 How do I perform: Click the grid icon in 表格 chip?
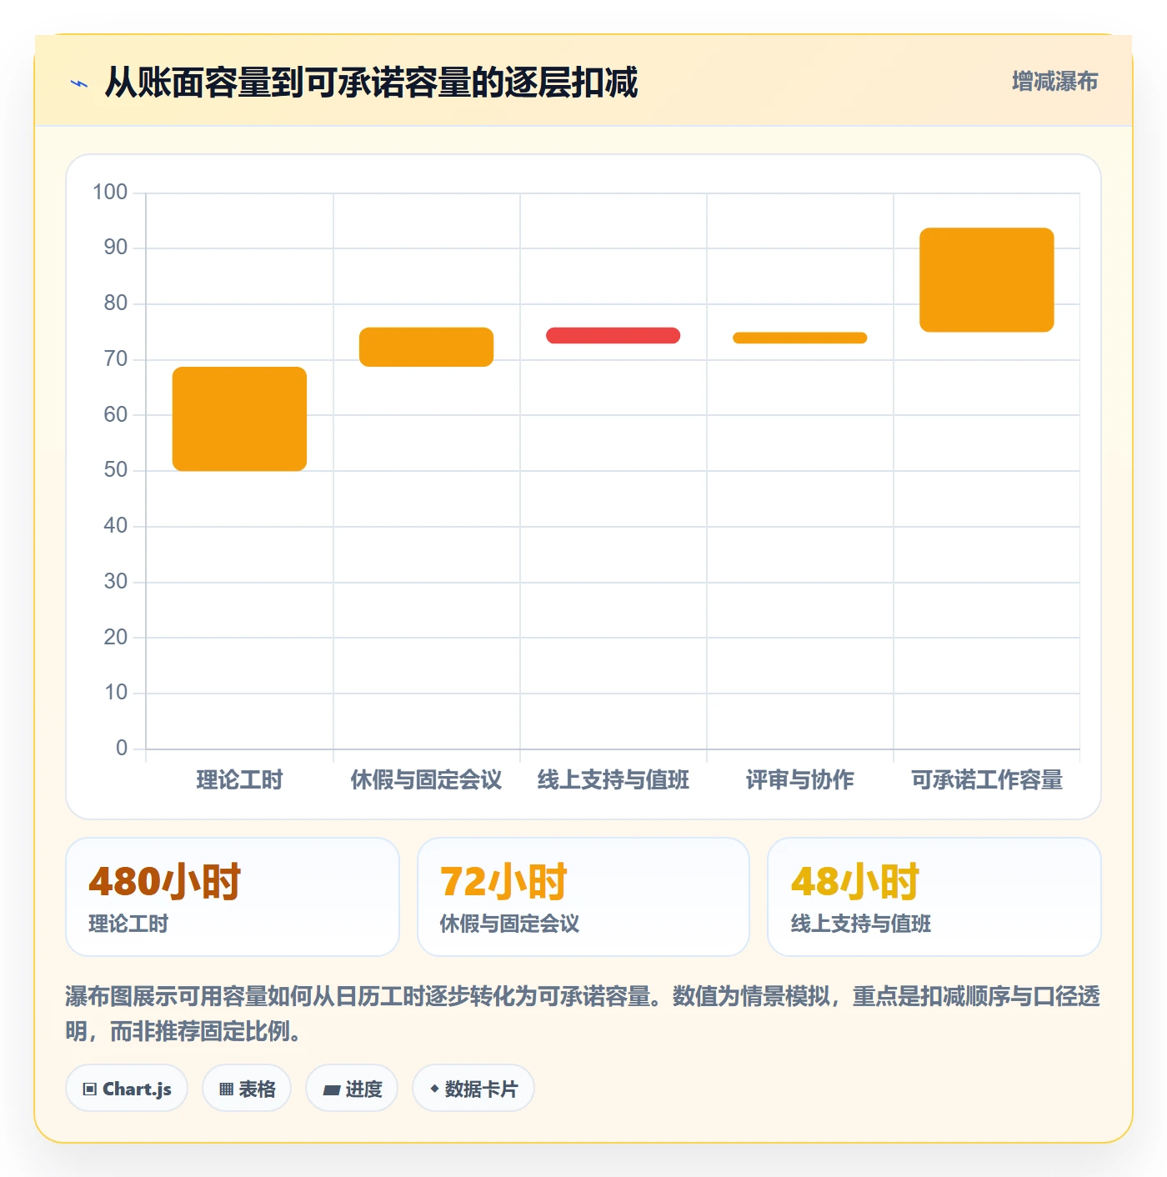click(226, 1089)
